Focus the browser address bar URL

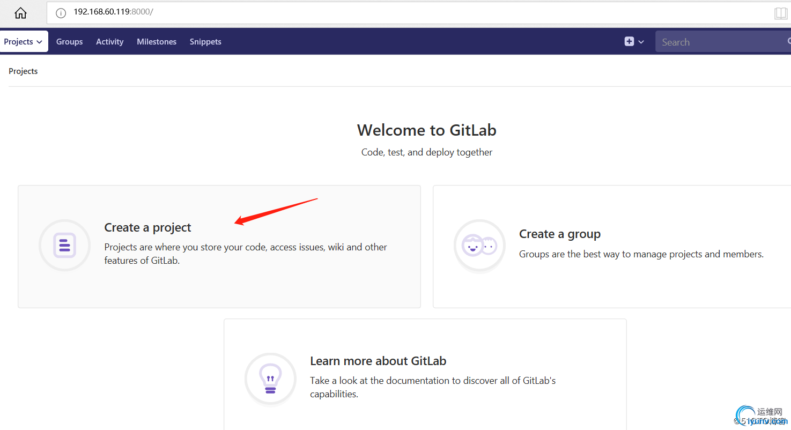click(x=113, y=12)
